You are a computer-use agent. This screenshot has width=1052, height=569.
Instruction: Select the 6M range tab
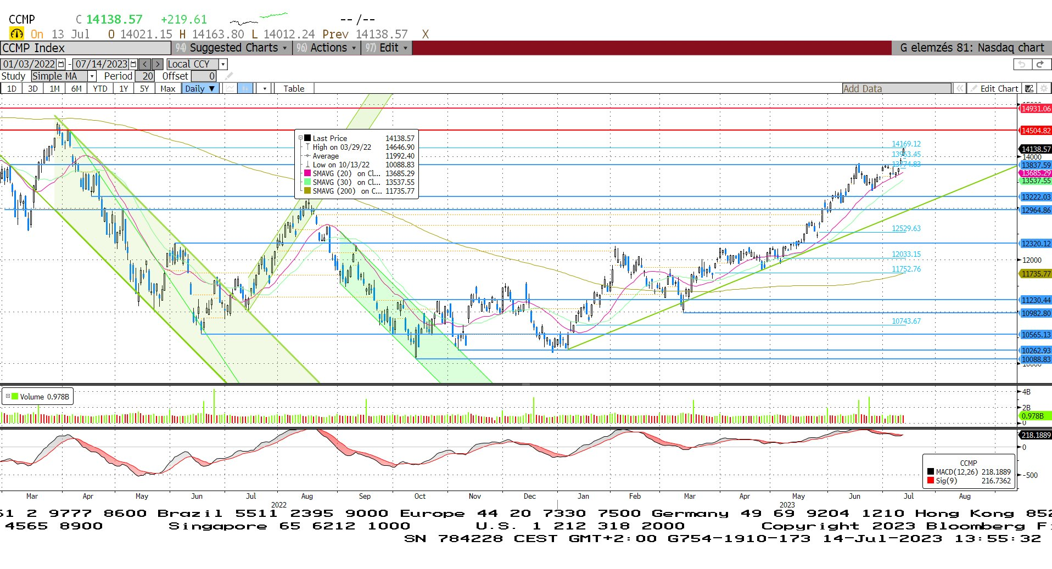click(76, 88)
